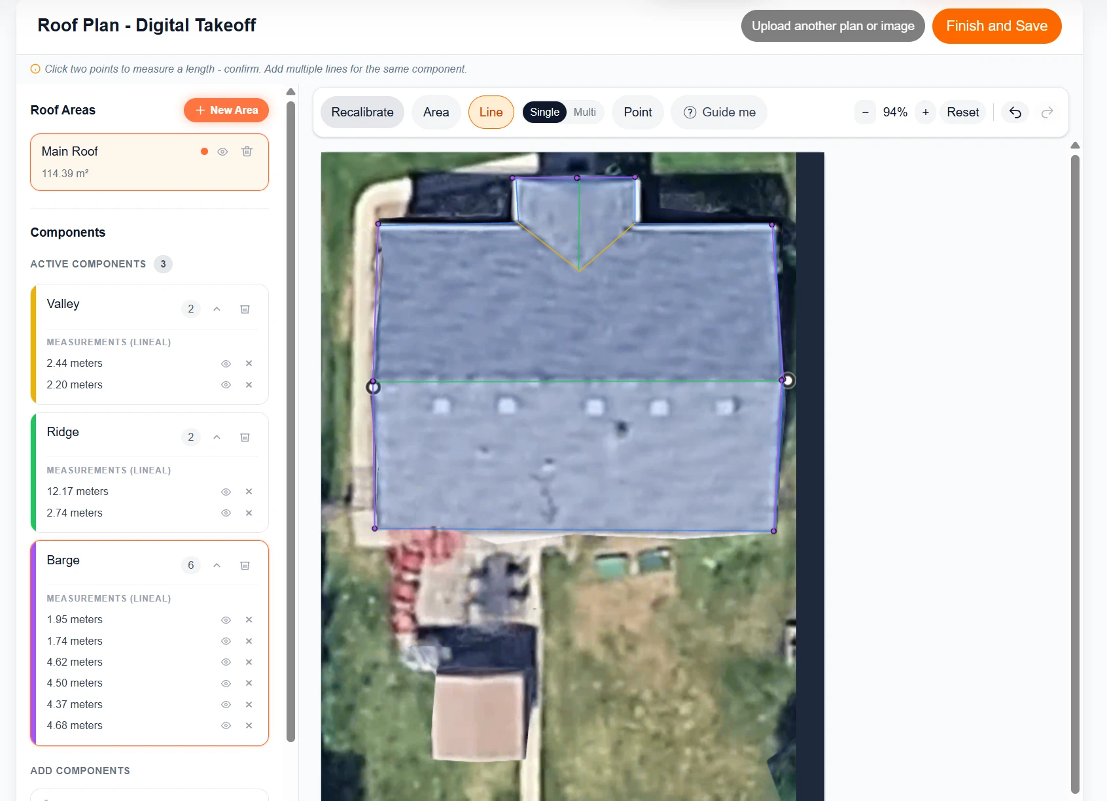Click the left ridge line endpoint handle
This screenshot has height=801, width=1107.
(x=373, y=387)
